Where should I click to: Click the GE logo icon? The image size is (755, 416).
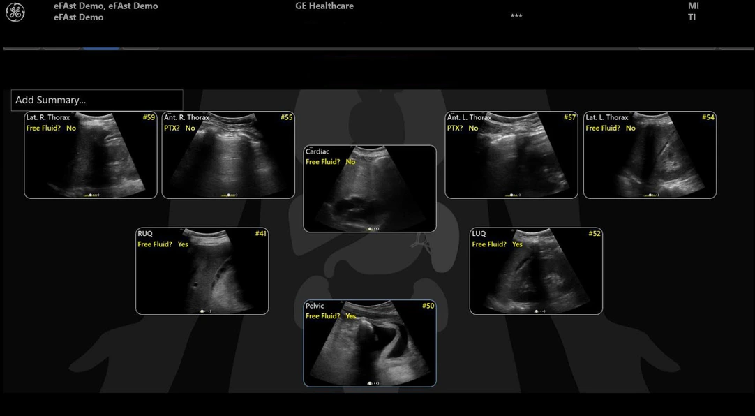click(15, 12)
